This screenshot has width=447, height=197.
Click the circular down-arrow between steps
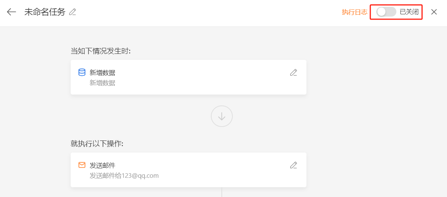click(x=222, y=116)
